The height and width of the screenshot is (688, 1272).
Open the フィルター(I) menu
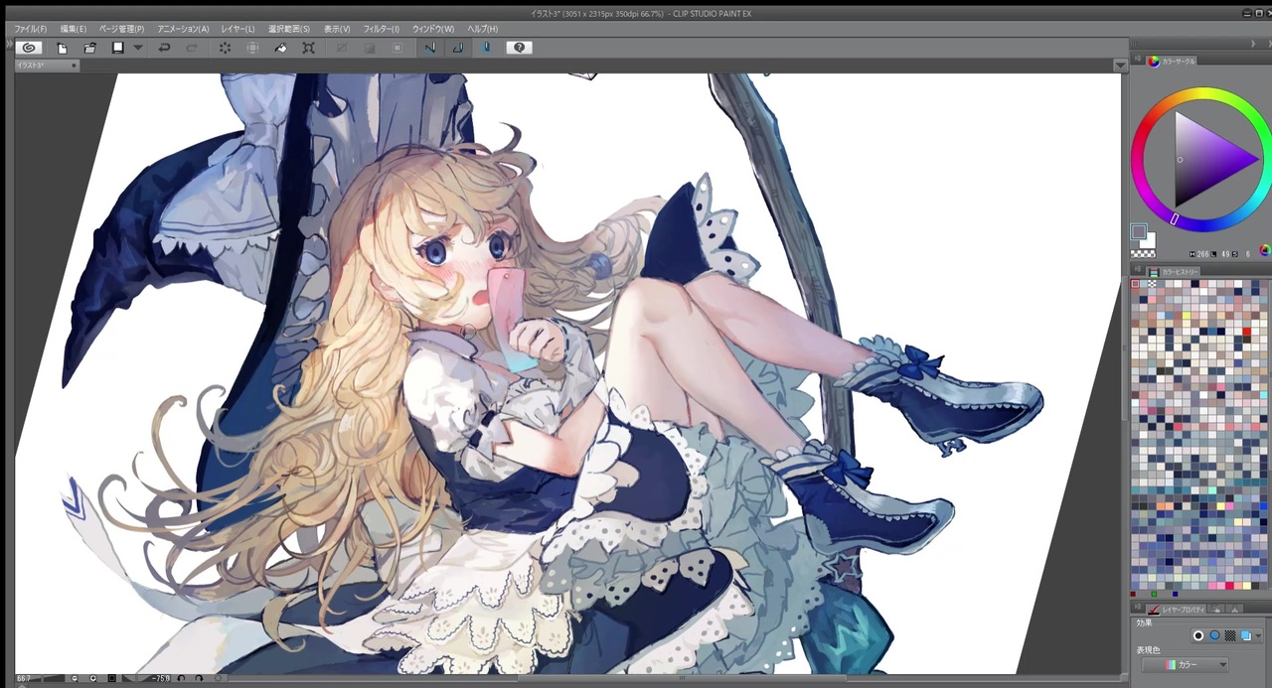click(382, 29)
